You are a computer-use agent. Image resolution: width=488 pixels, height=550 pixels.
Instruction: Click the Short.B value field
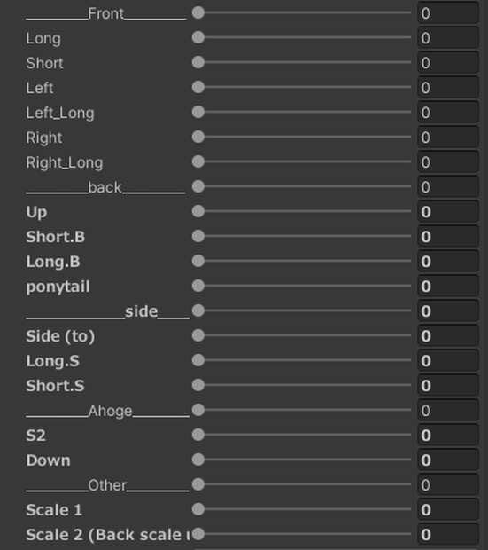(448, 237)
